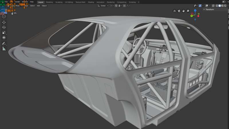Click the blue Z axis on gizmo

click(195, 10)
